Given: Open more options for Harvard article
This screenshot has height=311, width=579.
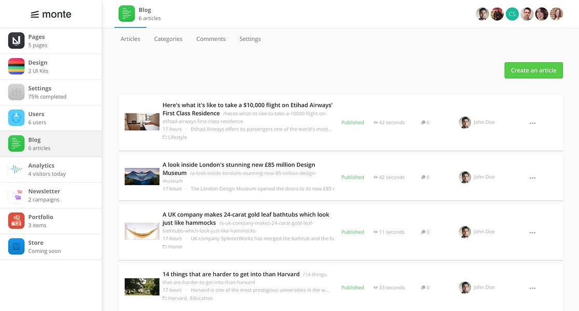Looking at the screenshot, I should (x=532, y=288).
